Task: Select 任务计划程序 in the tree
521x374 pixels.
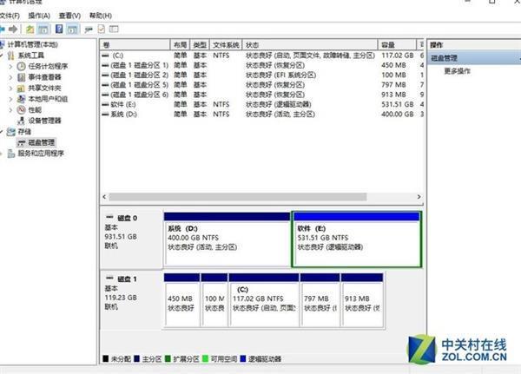Action: tap(48, 66)
